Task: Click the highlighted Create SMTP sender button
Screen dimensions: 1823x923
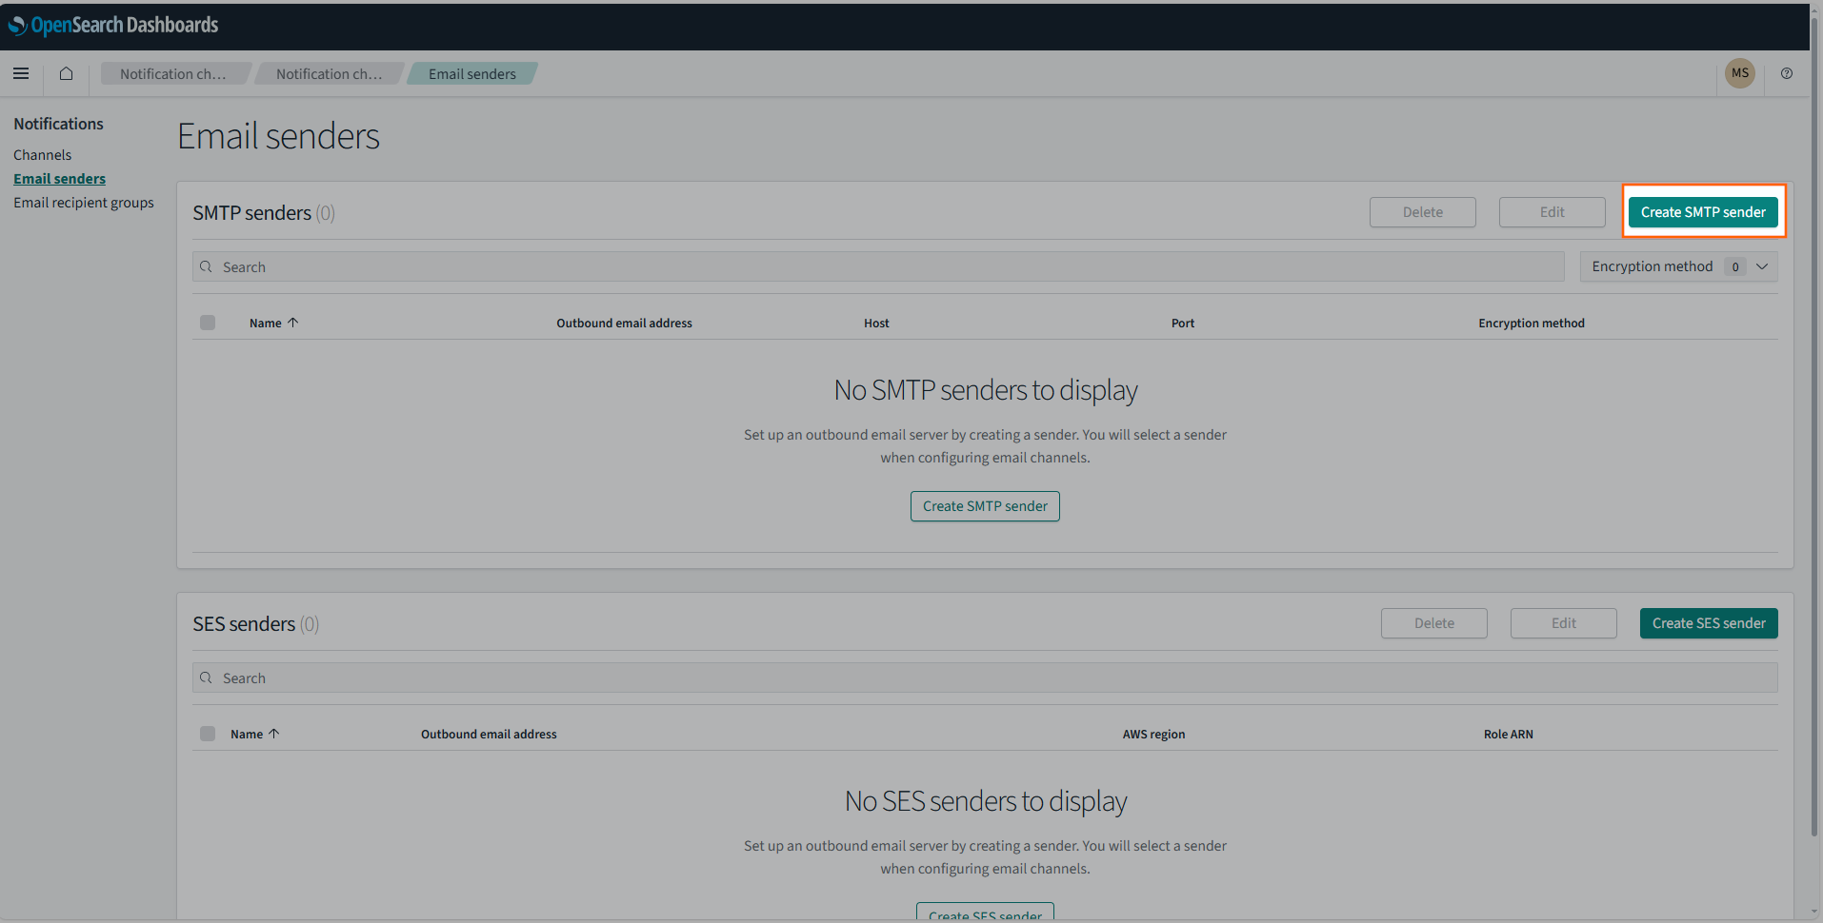Action: 1702,211
